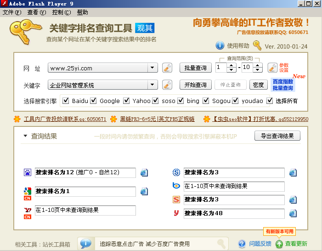
Task: Click the bing result icon
Action: tap(176, 186)
